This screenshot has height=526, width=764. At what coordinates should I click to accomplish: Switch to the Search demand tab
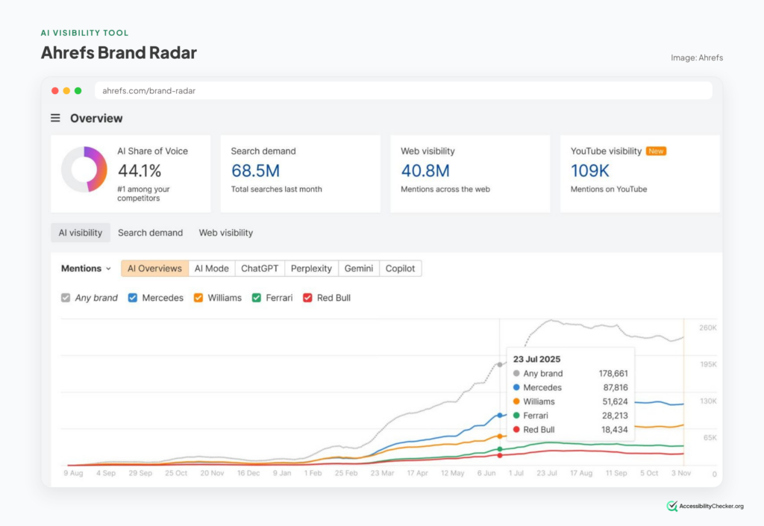click(x=150, y=233)
